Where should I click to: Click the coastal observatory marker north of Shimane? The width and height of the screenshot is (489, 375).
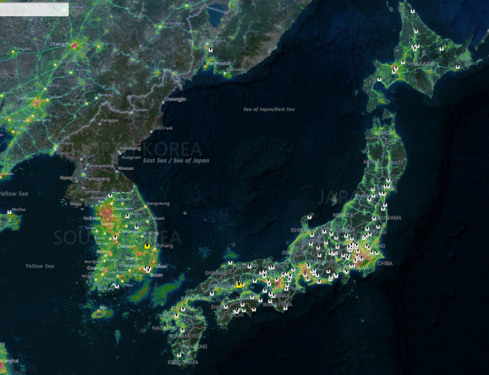230,262
